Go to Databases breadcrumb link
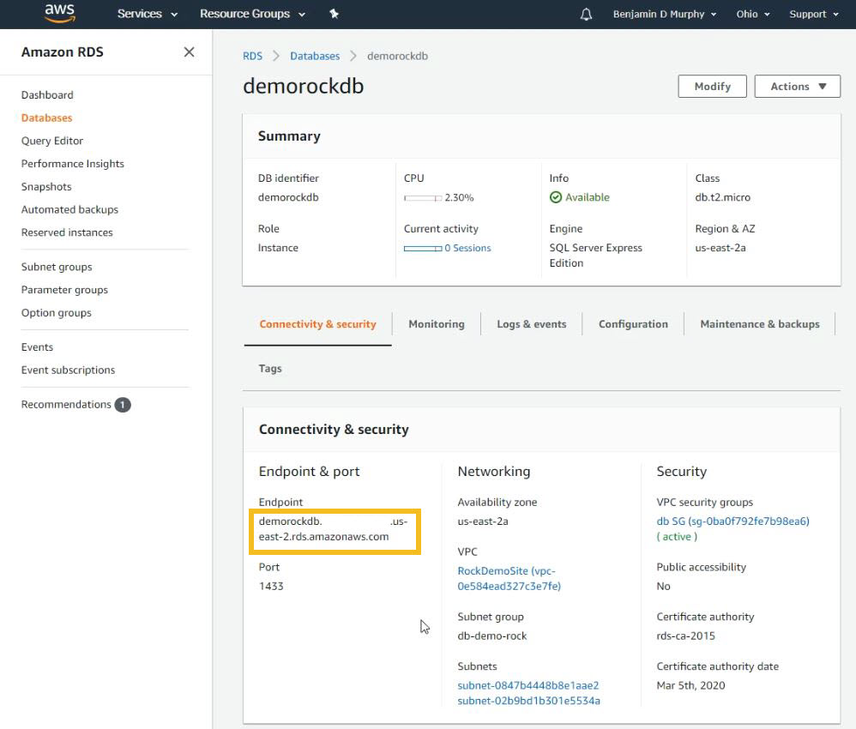856x729 pixels. (x=315, y=57)
